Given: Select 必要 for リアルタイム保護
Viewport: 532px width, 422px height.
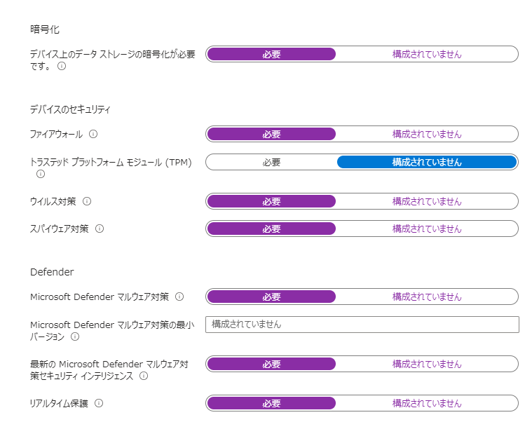Looking at the screenshot, I should (271, 403).
